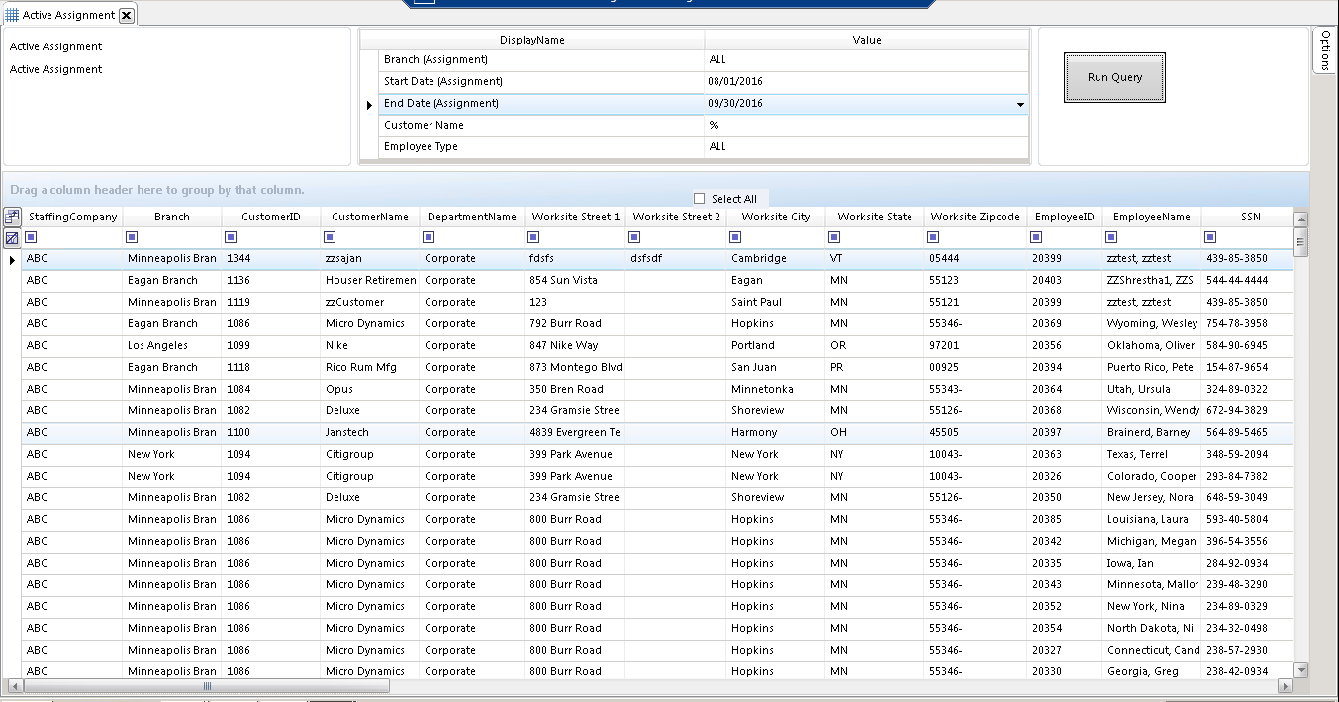The width and height of the screenshot is (1339, 702).
Task: Expand the Options side panel
Action: coord(1325,49)
